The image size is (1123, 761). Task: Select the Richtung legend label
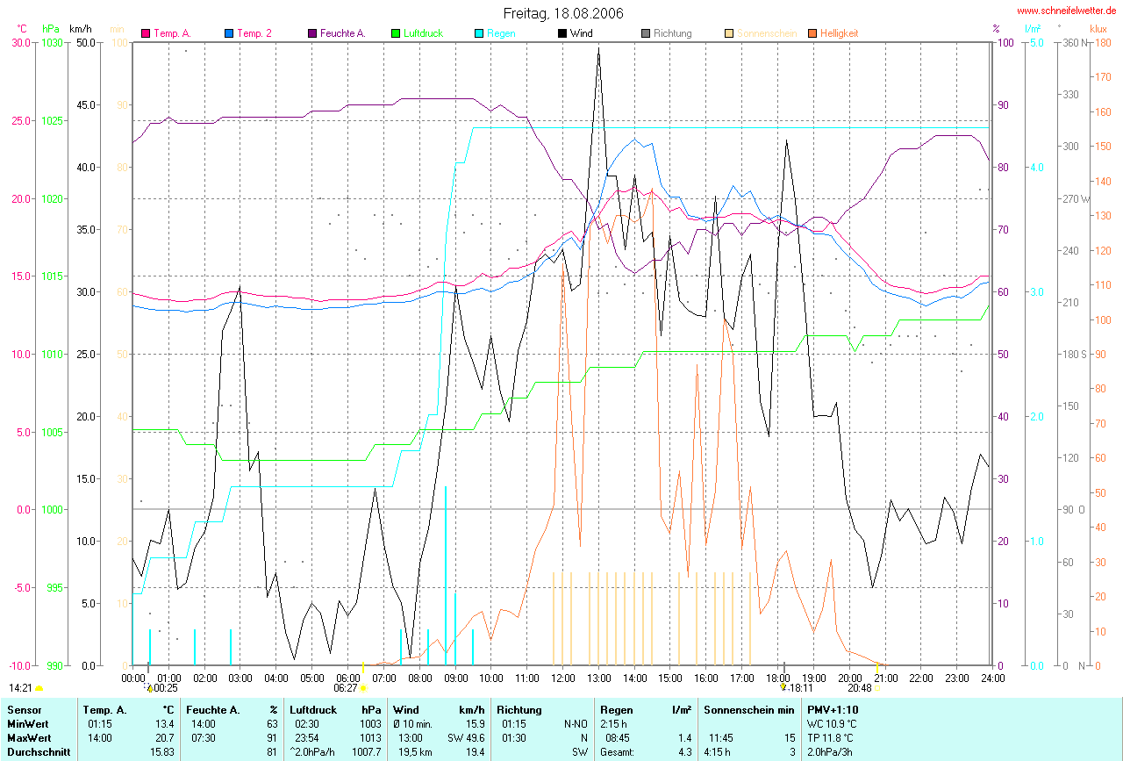(673, 33)
